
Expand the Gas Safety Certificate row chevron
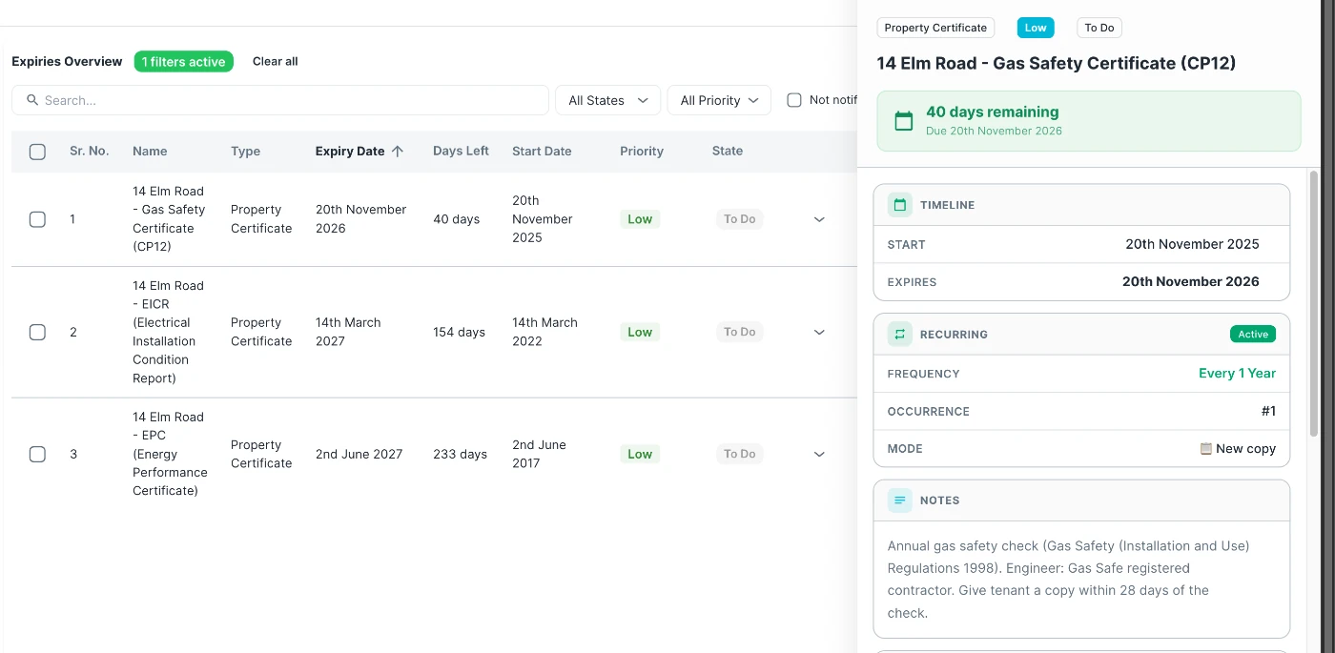click(x=819, y=219)
